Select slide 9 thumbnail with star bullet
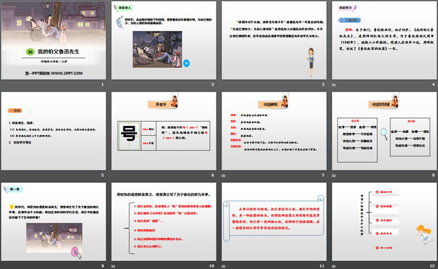438x269 pixels. click(x=54, y=222)
